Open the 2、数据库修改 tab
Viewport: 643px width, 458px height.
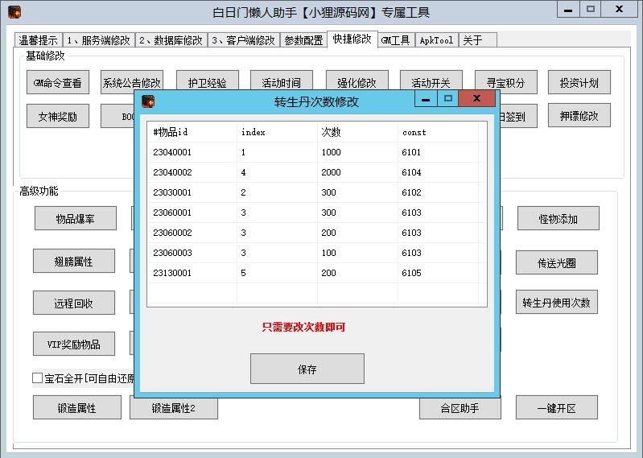click(171, 40)
